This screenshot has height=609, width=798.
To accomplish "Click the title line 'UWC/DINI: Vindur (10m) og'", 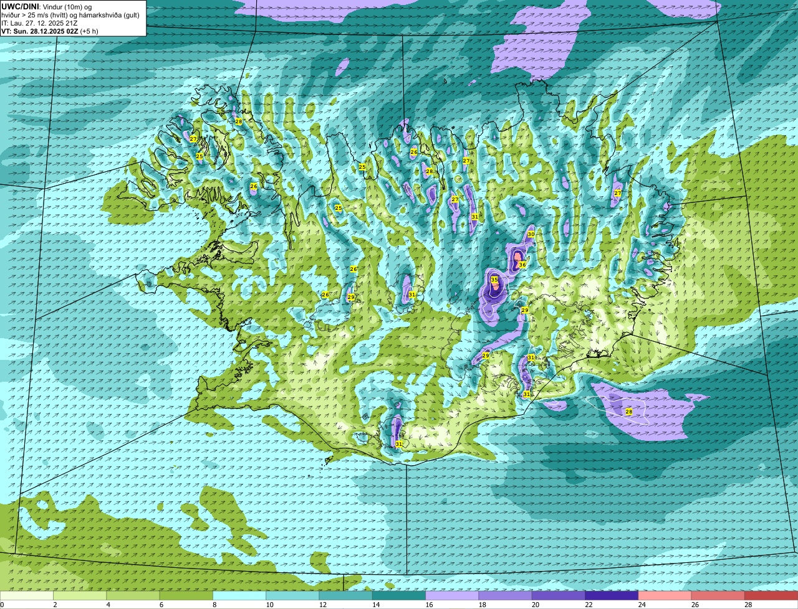I will [x=47, y=6].
